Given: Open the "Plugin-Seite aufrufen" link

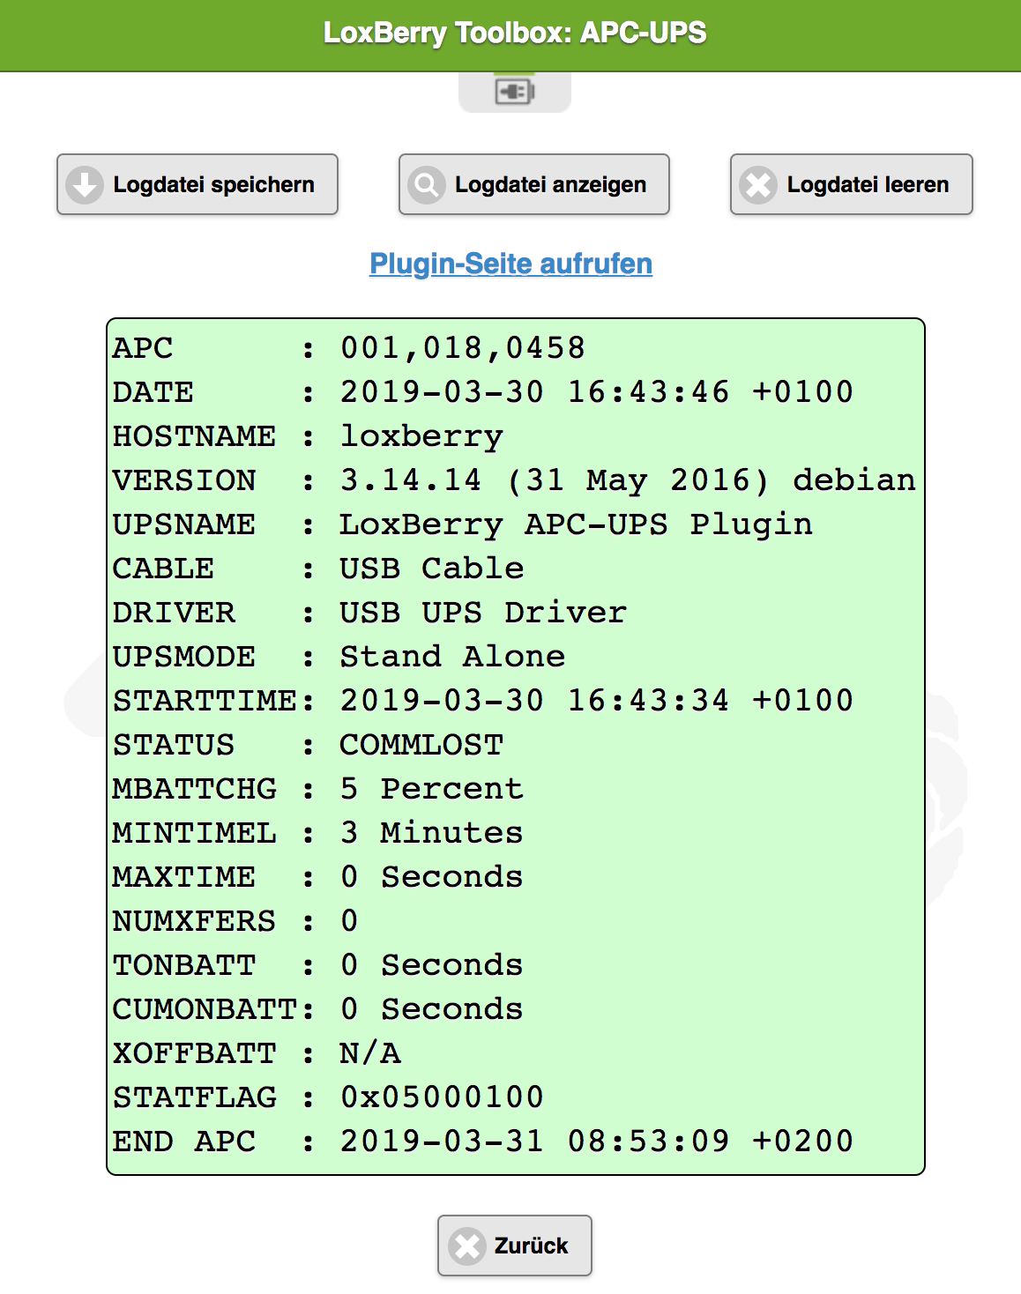Looking at the screenshot, I should 510,264.
